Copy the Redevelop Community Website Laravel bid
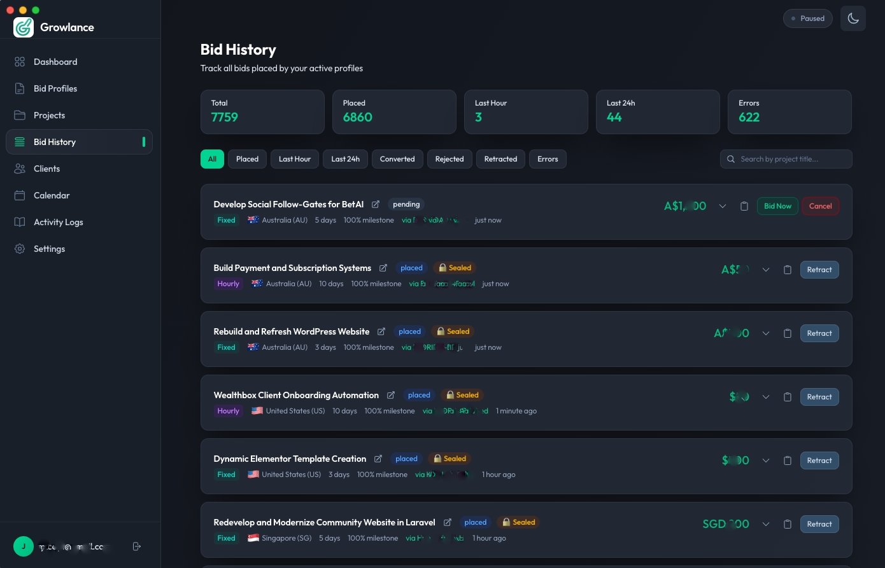885x568 pixels. click(x=787, y=524)
